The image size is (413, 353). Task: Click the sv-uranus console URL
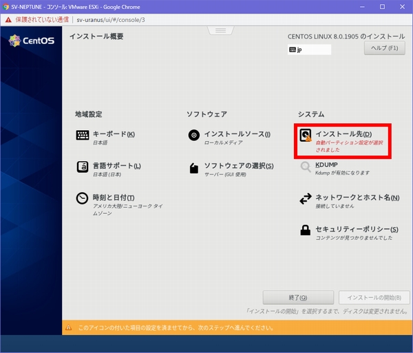[x=111, y=20]
